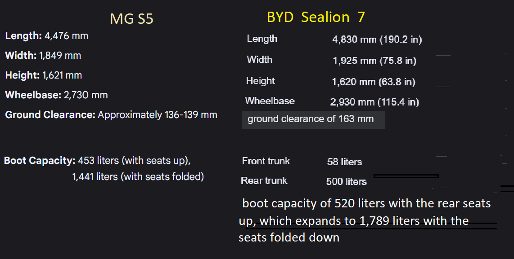514x259 pixels.
Task: Click the BYD Sealion 7 heading
Action: pyautogui.click(x=316, y=17)
